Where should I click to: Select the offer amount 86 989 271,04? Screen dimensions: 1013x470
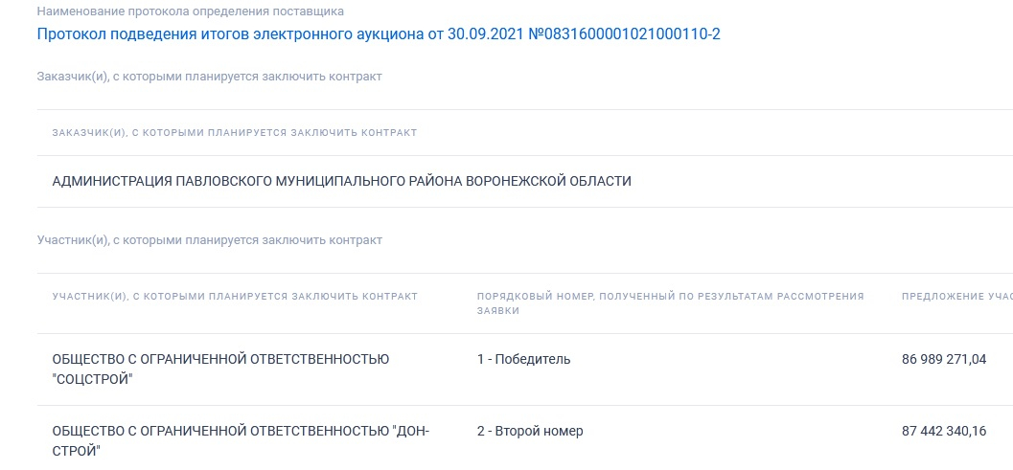(944, 359)
